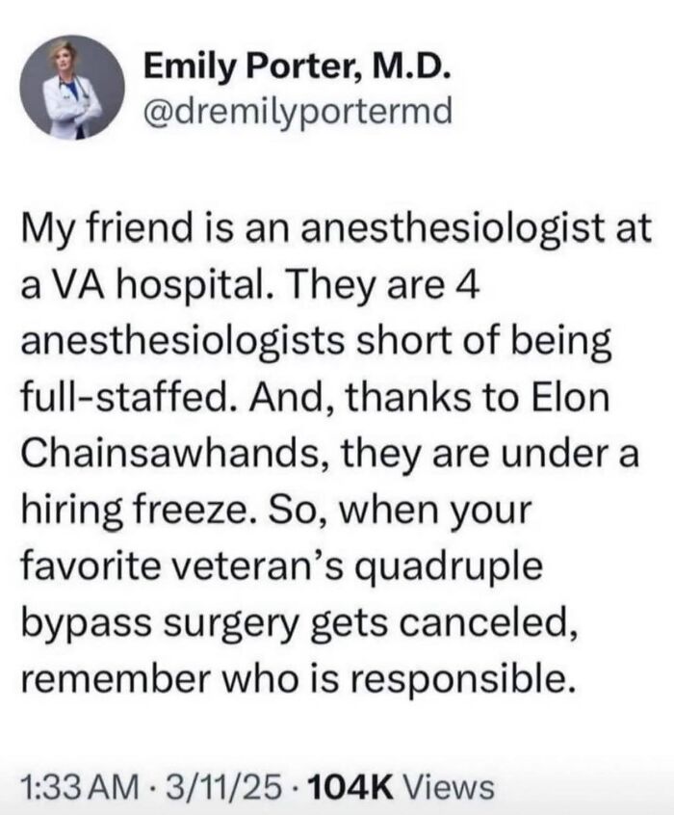Screen dimensions: 674x815
Task: Click the word Views in the footer
Action: (x=449, y=786)
